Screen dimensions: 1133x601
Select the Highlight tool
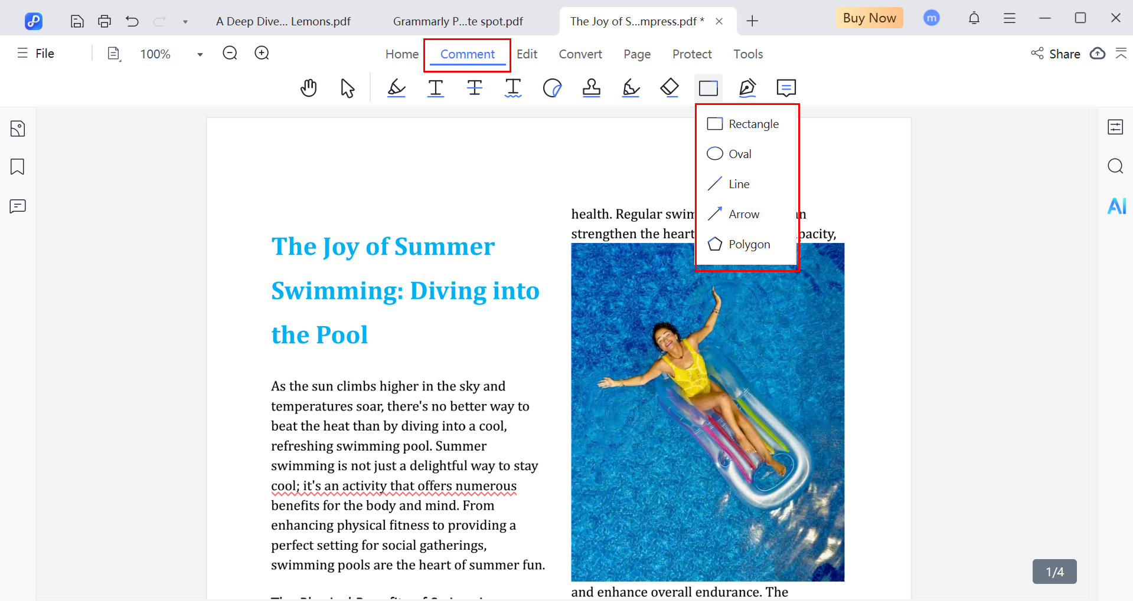click(396, 88)
